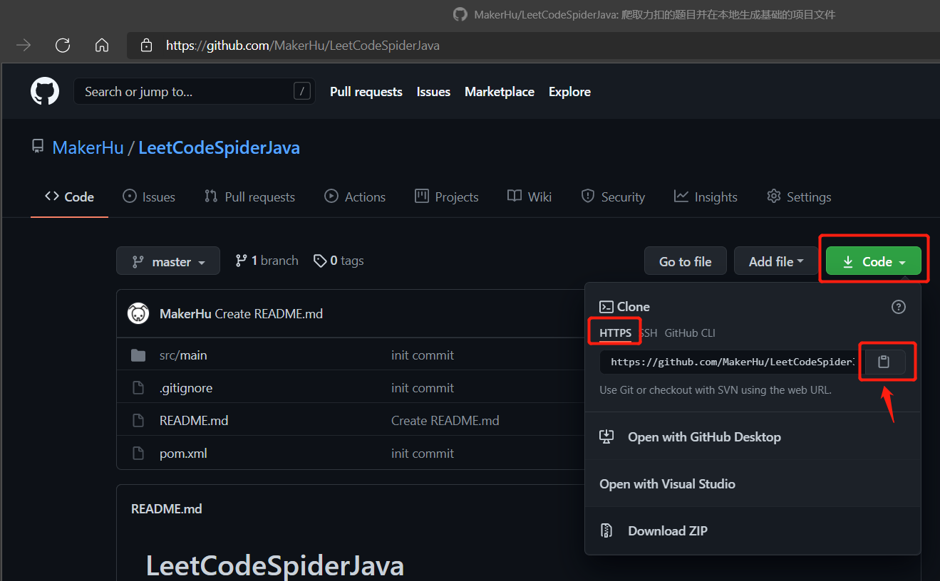The image size is (940, 581).
Task: Click the GitHub Desktop icon
Action: [x=606, y=436]
